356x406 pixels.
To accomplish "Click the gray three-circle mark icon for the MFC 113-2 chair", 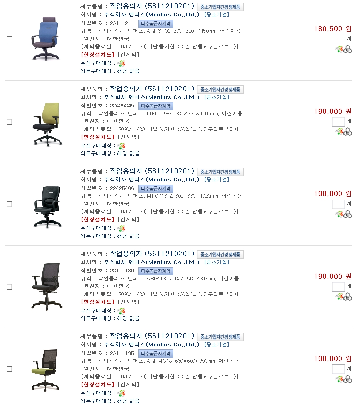I will (x=348, y=215).
